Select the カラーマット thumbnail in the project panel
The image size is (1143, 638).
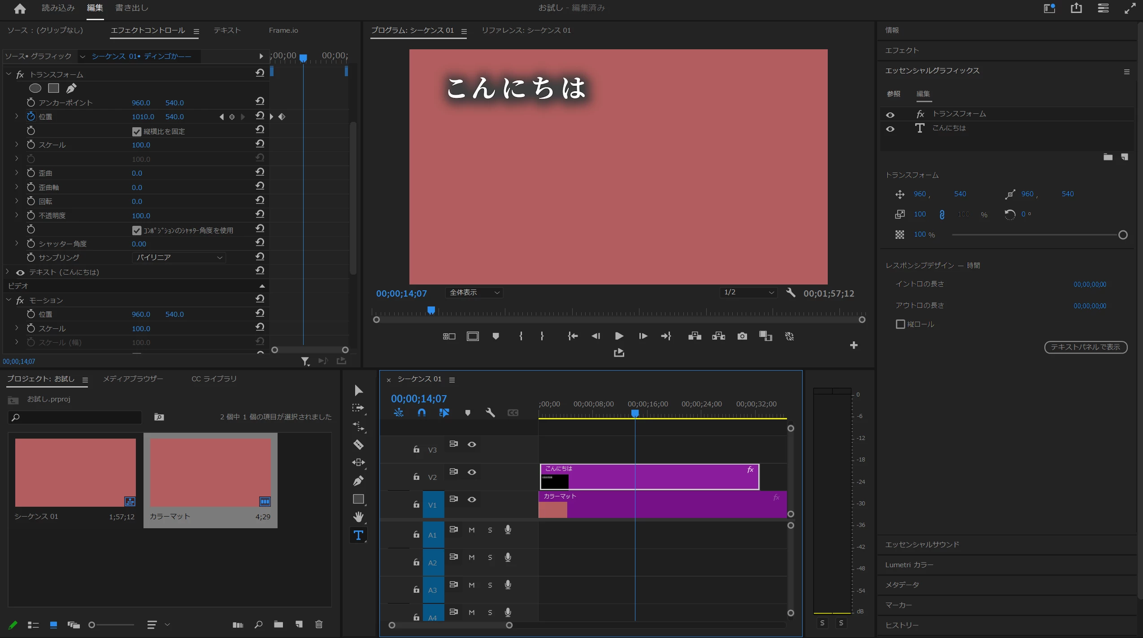click(210, 472)
